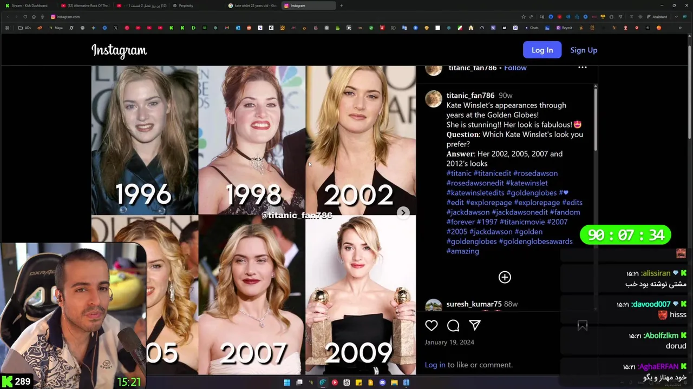Click the January 19, 2024 post date

point(449,342)
